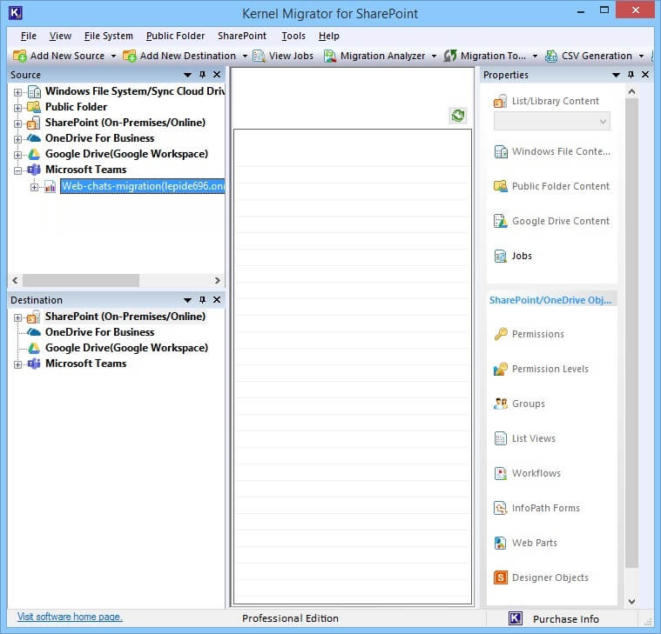Click the InfoPath Forms icon
Image resolution: width=661 pixels, height=634 pixels.
(x=501, y=508)
